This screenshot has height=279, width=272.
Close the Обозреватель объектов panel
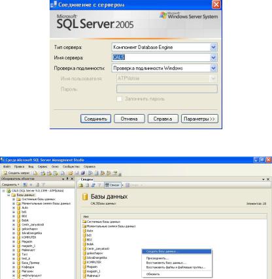72,179
